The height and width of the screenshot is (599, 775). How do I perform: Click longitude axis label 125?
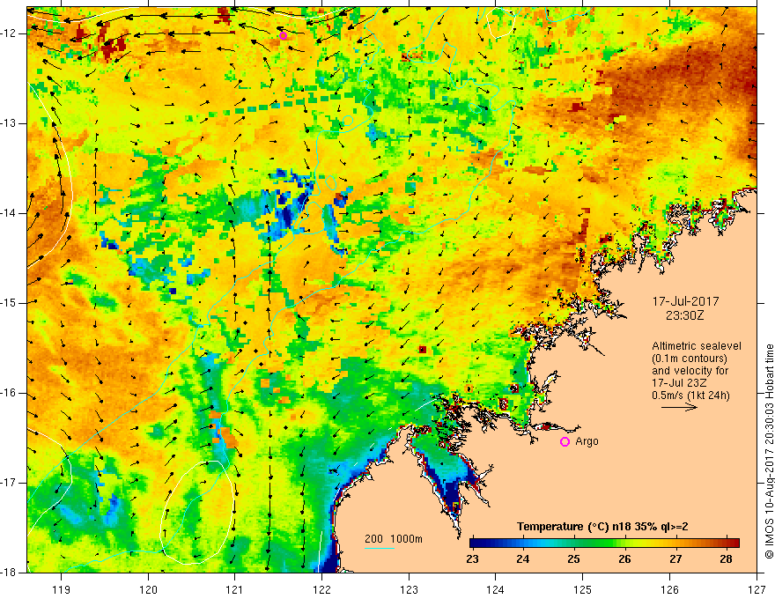(x=583, y=589)
